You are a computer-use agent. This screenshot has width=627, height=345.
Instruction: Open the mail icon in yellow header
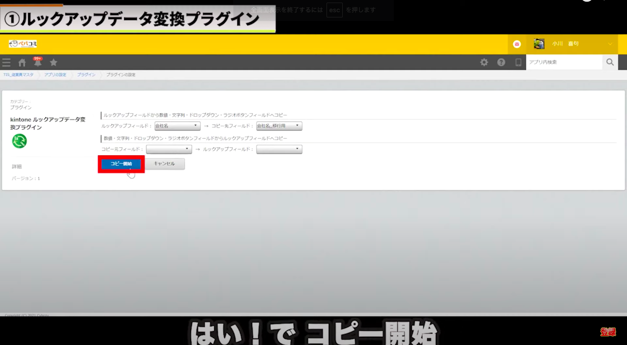click(517, 44)
